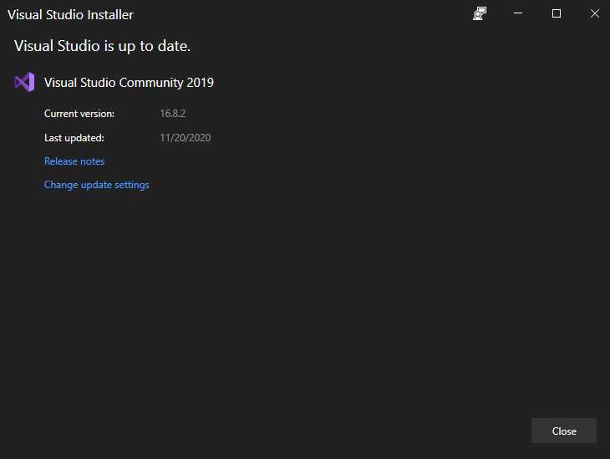Open the send feedback icon
This screenshot has height=459, width=610.
[480, 13]
